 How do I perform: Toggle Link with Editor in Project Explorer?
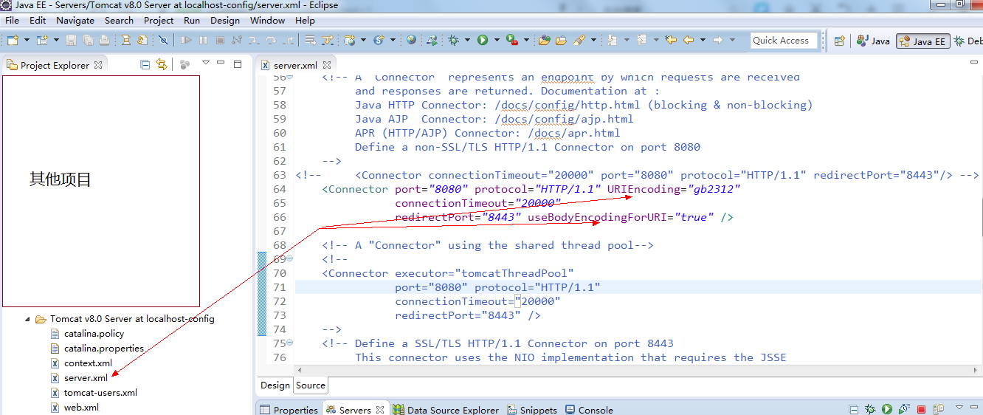click(x=162, y=65)
